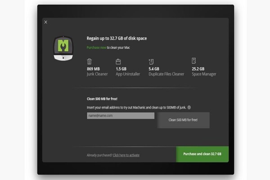Click the Junk Cleaner trash can icon
The width and height of the screenshot is (270, 180).
(90, 61)
